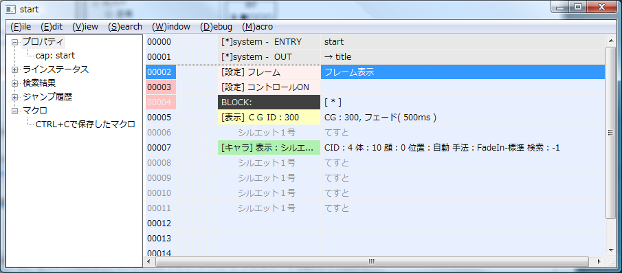
Task: Click line number 00012
Action: (159, 223)
